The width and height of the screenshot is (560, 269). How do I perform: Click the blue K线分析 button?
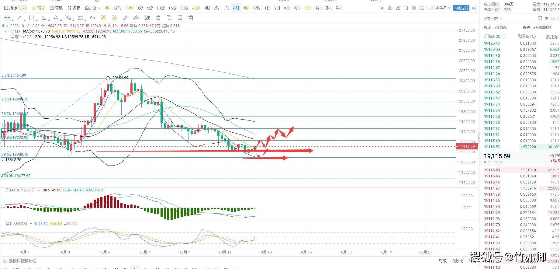pyautogui.click(x=461, y=8)
